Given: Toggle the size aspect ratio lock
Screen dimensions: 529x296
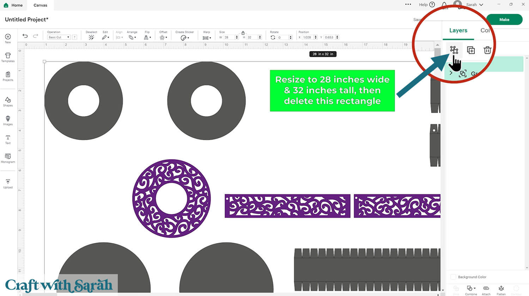Looking at the screenshot, I should coord(243,33).
